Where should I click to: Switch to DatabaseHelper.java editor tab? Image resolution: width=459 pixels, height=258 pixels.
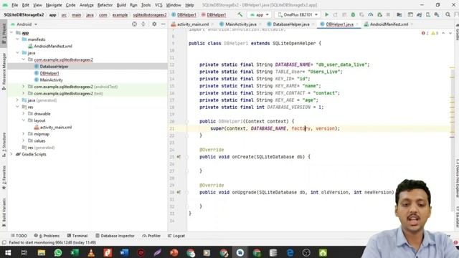[x=291, y=24]
